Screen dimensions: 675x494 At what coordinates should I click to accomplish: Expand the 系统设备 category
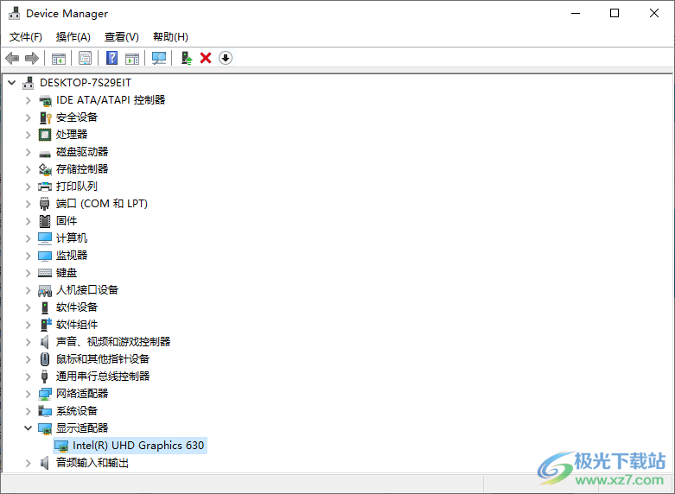tap(28, 411)
